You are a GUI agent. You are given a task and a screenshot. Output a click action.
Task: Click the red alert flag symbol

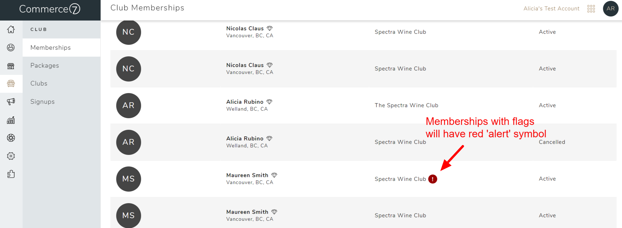pyautogui.click(x=432, y=179)
